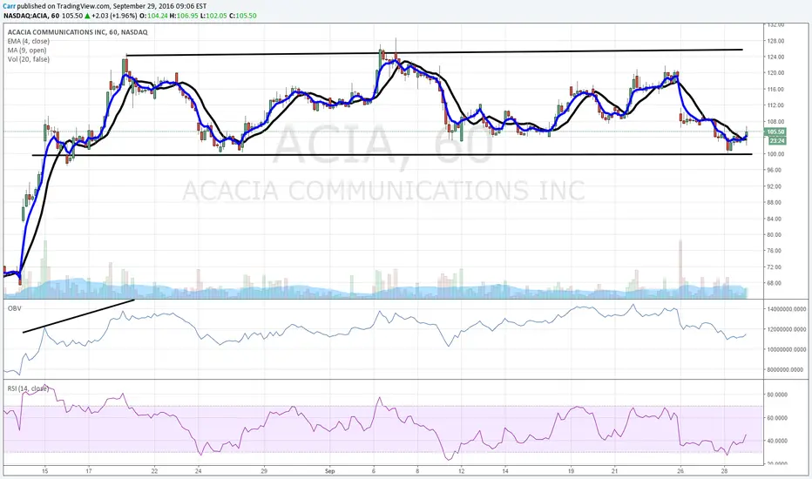Image resolution: width=812 pixels, height=479 pixels.
Task: Click the '+2.03 (+1.96%)' change value
Action: pos(114,16)
